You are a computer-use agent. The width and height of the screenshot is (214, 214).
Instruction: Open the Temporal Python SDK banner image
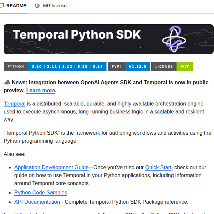point(108,39)
